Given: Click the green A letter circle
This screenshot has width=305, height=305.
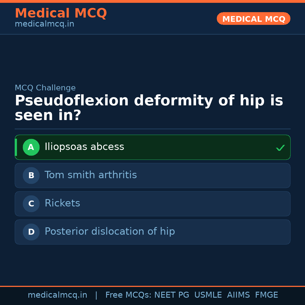Looking at the screenshot, I should (31, 147).
